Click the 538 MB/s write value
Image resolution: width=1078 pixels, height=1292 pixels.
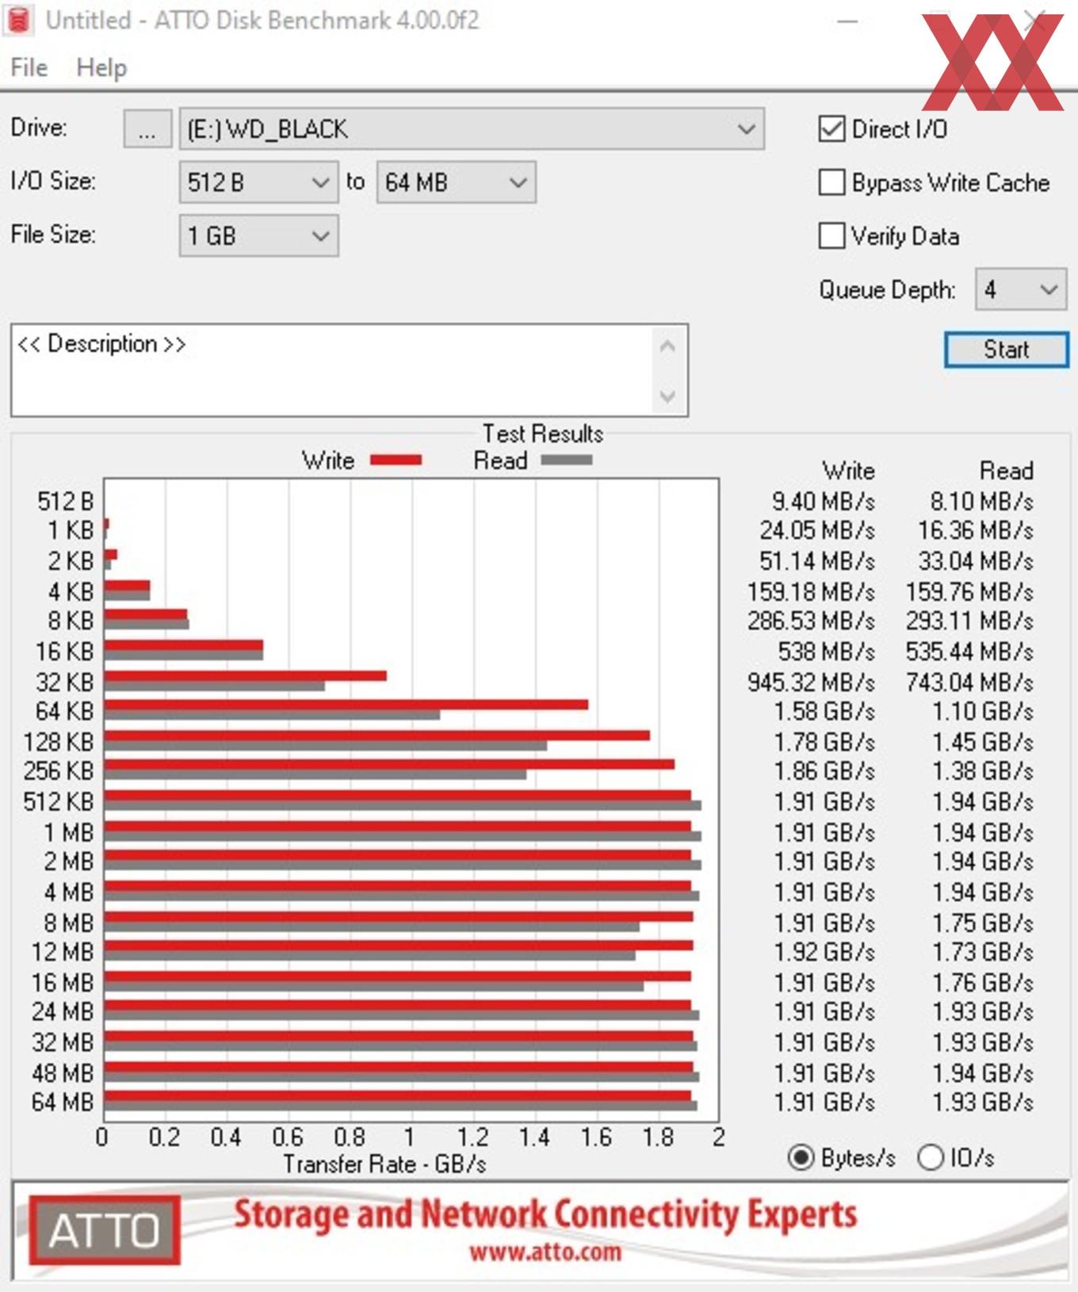coord(826,652)
